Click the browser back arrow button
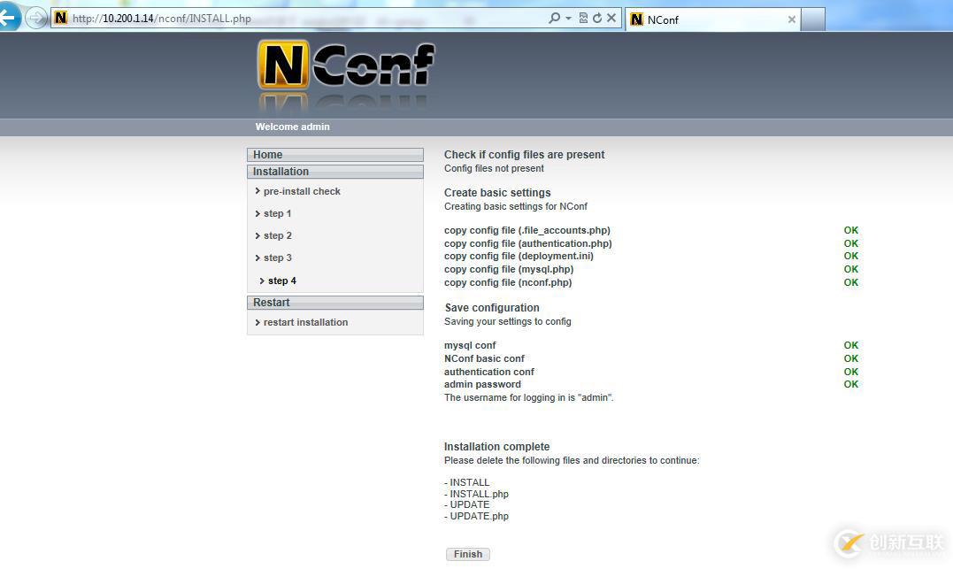The image size is (953, 569). (9, 17)
